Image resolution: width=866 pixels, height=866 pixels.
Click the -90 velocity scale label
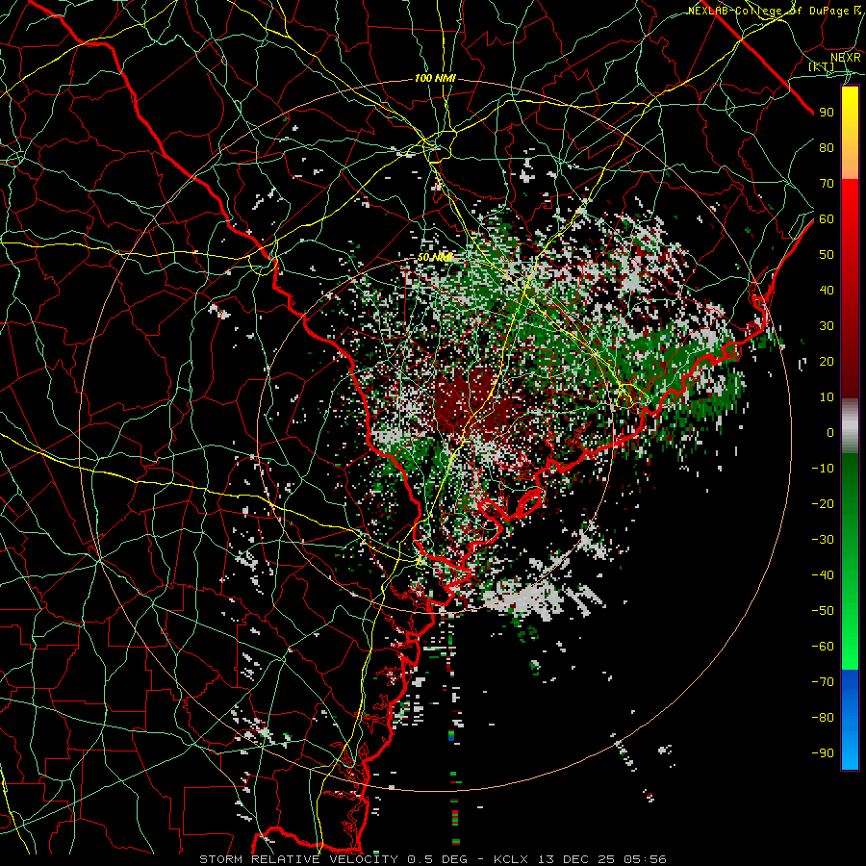tap(823, 753)
